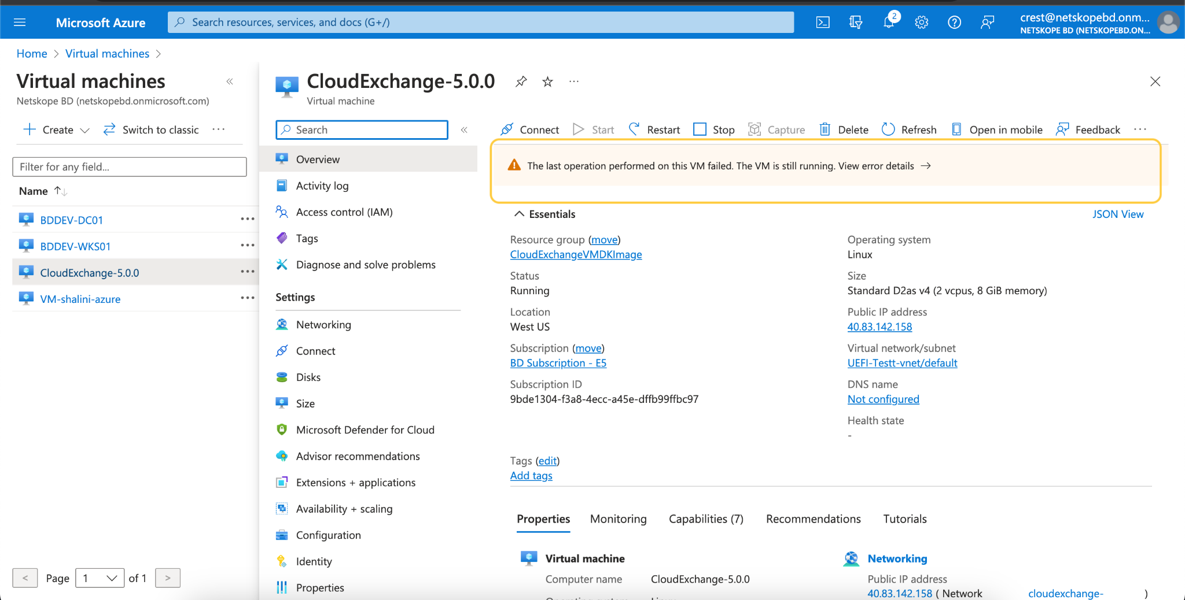
Task: Open the account avatar menu
Action: [1168, 23]
